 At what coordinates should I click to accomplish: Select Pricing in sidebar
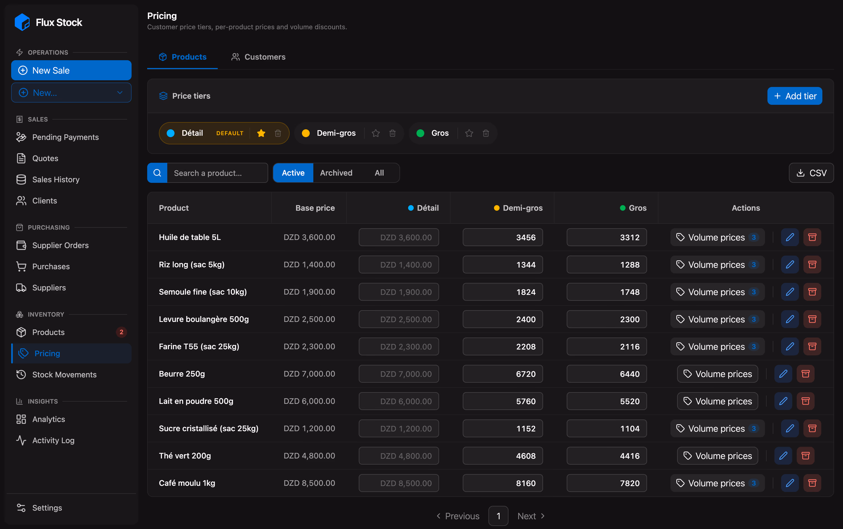pyautogui.click(x=71, y=353)
